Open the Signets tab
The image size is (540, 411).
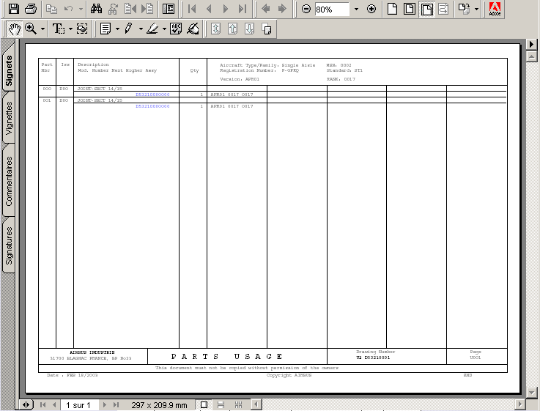click(x=9, y=70)
